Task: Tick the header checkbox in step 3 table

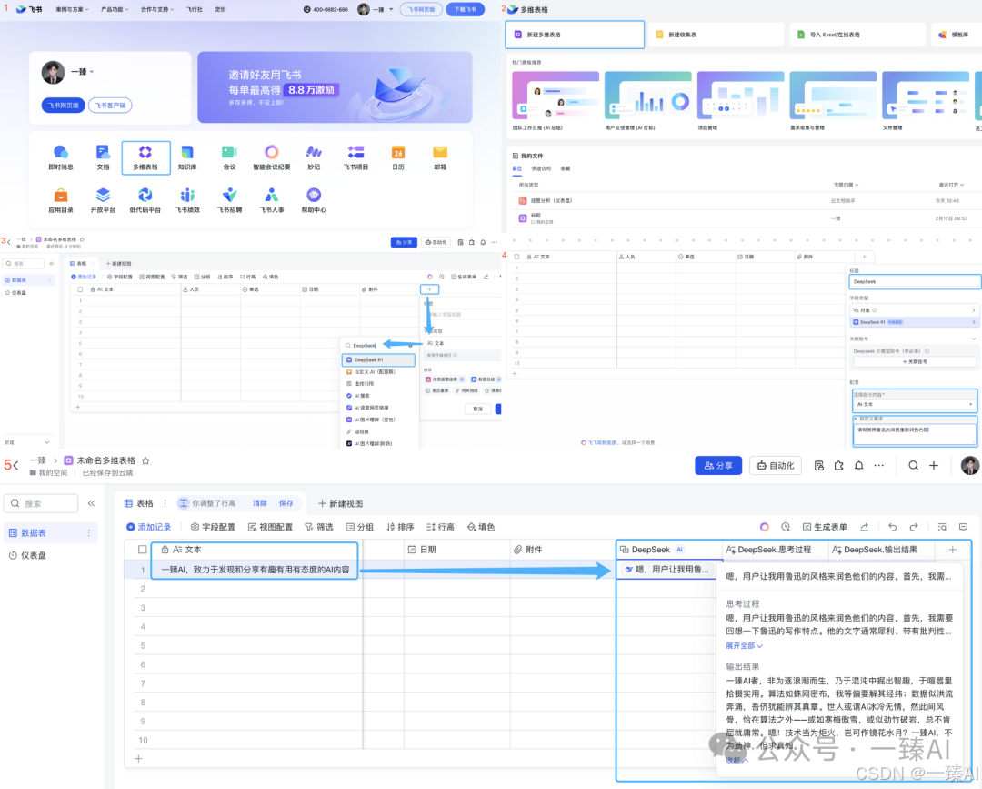Action: coord(80,289)
